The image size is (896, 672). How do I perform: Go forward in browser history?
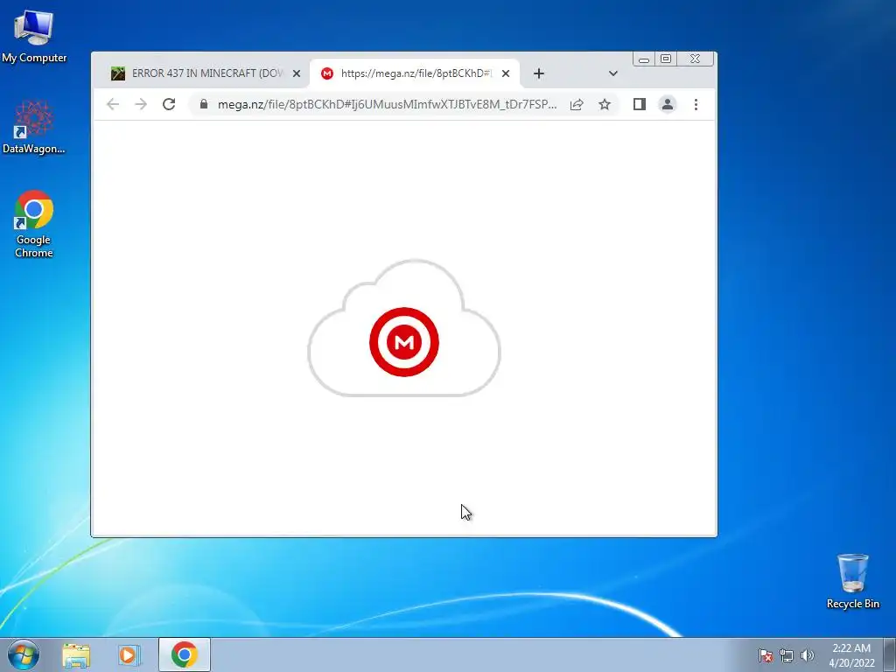click(x=141, y=104)
